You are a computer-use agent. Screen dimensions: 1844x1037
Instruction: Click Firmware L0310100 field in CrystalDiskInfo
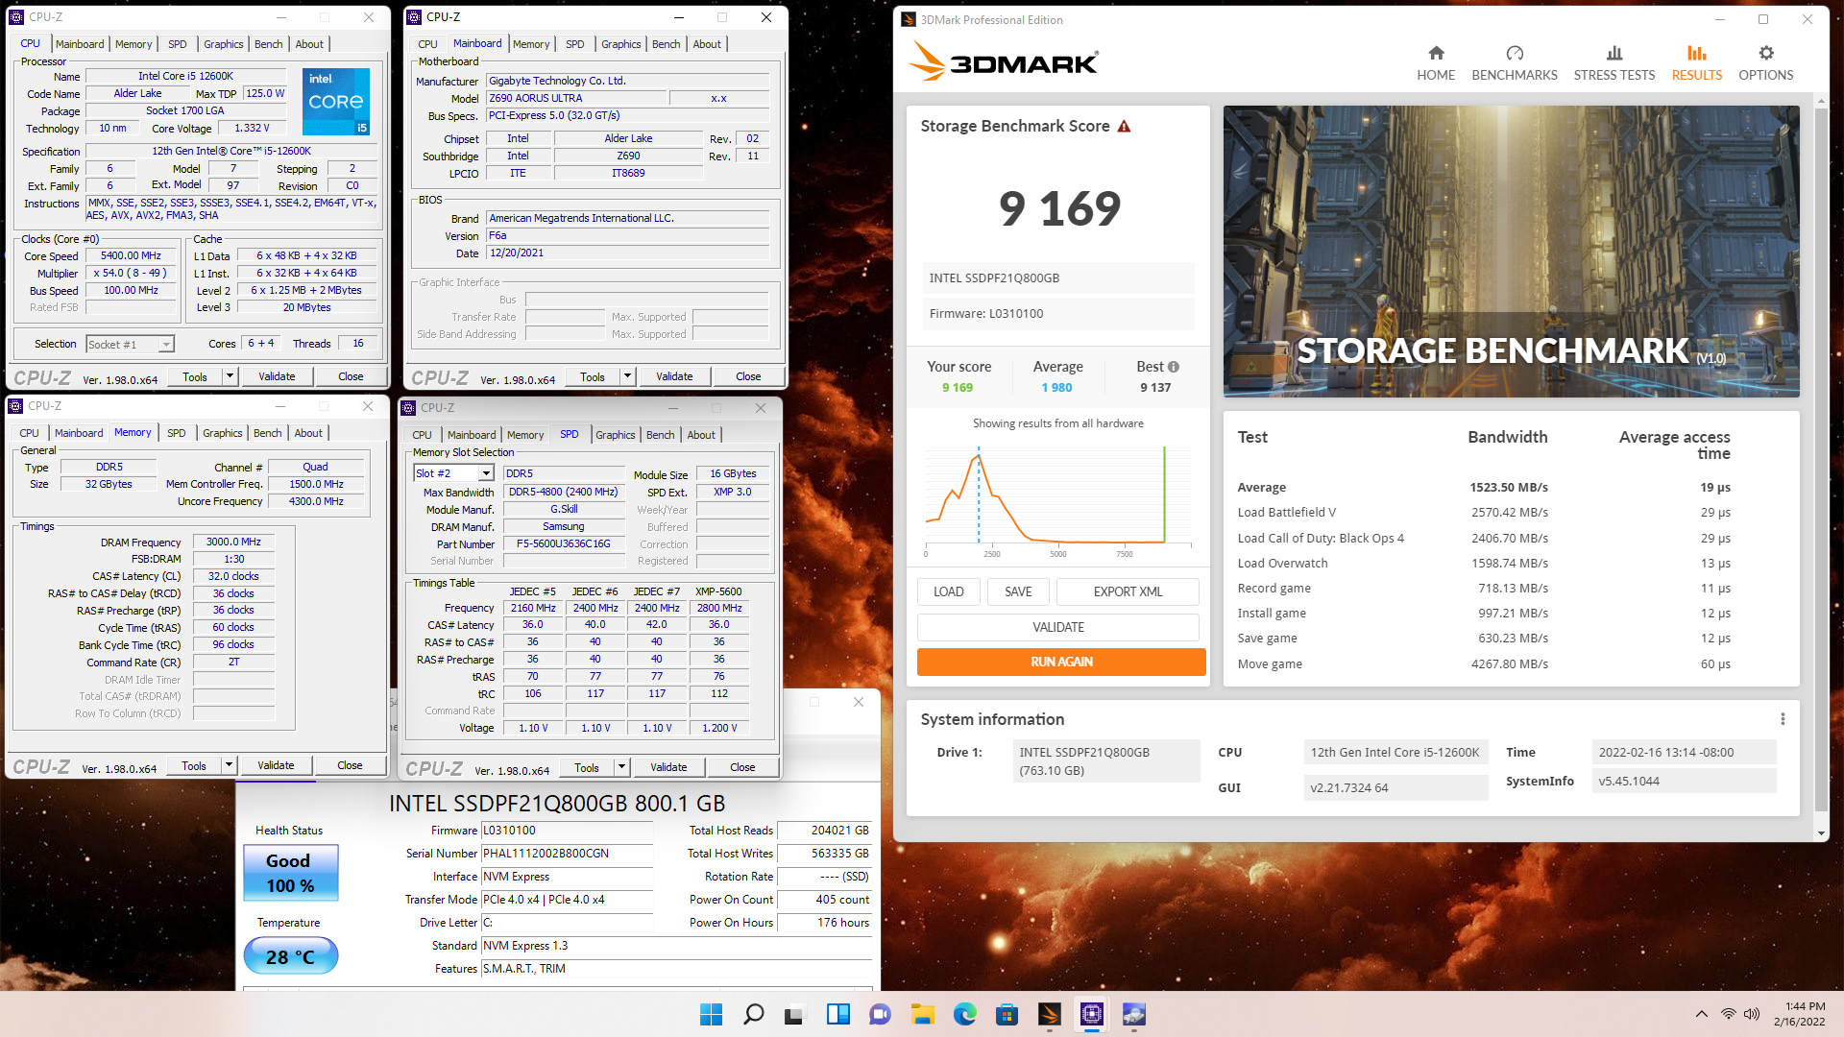point(568,831)
